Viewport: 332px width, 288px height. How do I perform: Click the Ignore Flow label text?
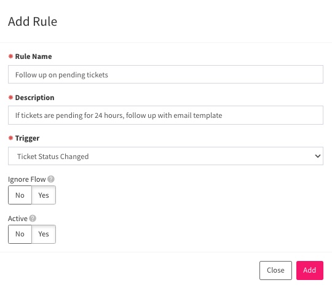27,179
